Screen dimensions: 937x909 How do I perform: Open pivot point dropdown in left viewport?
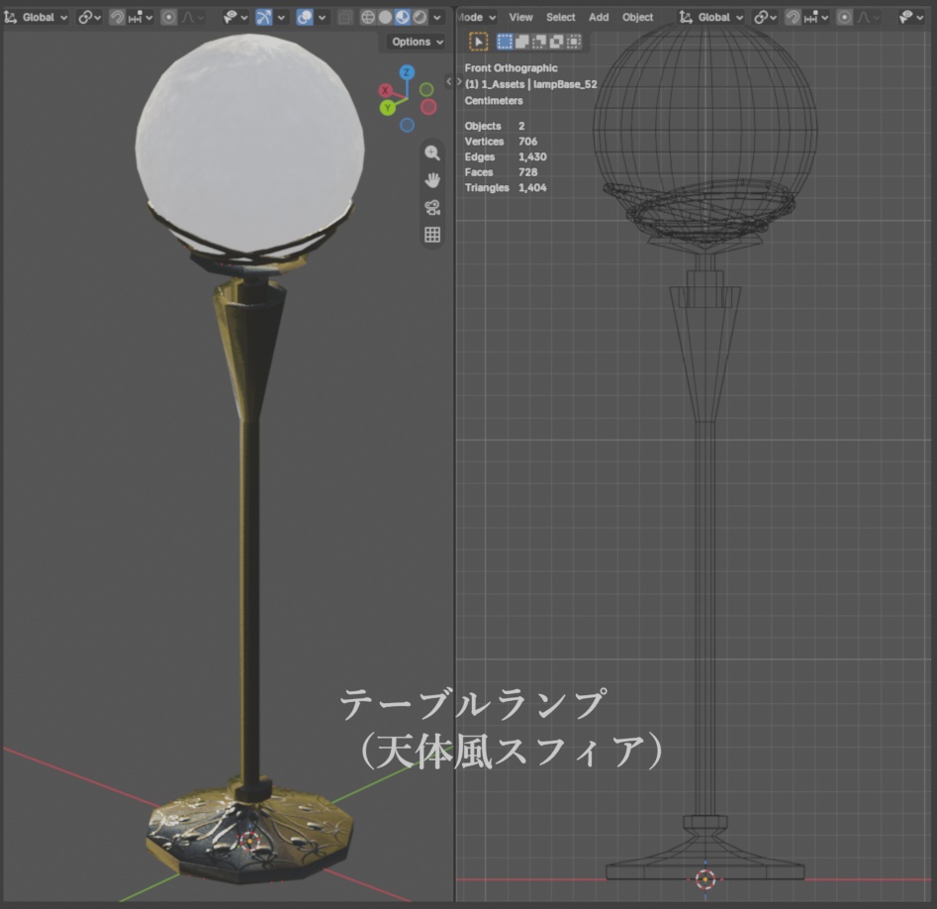tap(89, 18)
